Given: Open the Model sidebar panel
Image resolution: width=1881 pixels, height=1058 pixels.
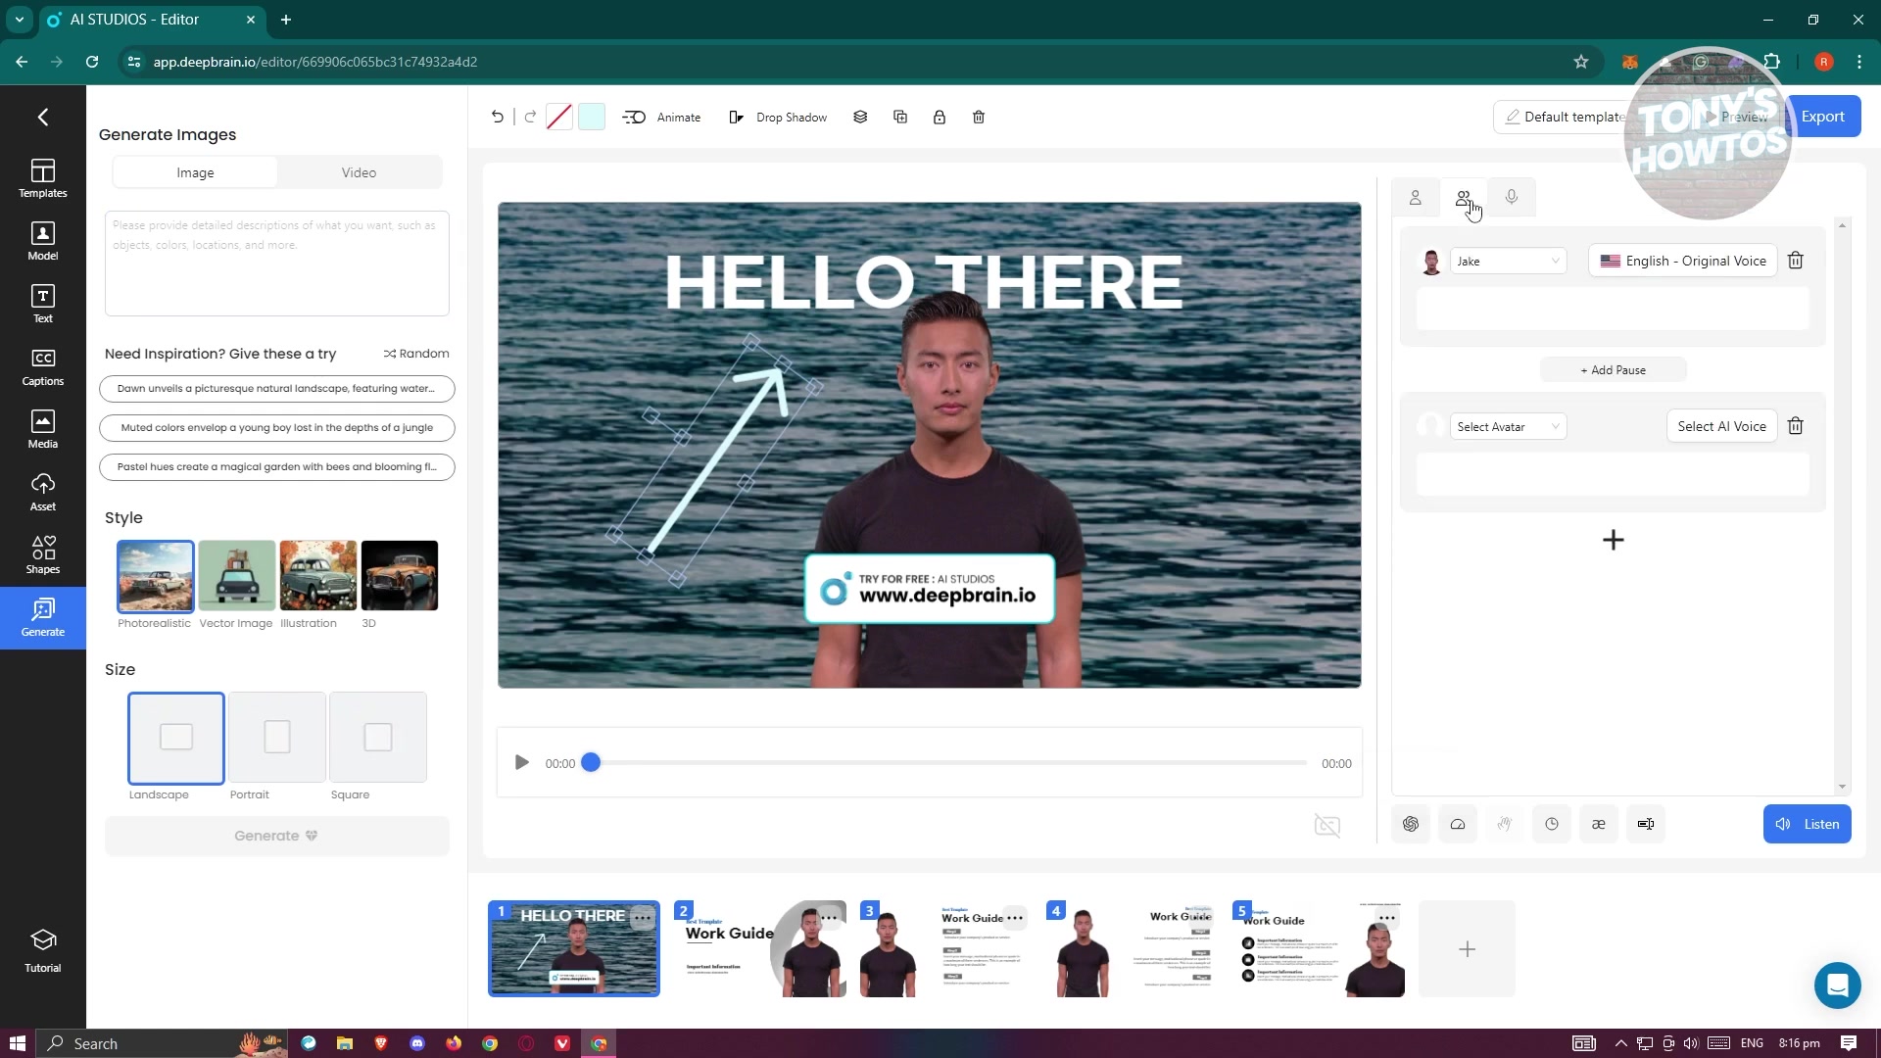Looking at the screenshot, I should pos(42,241).
